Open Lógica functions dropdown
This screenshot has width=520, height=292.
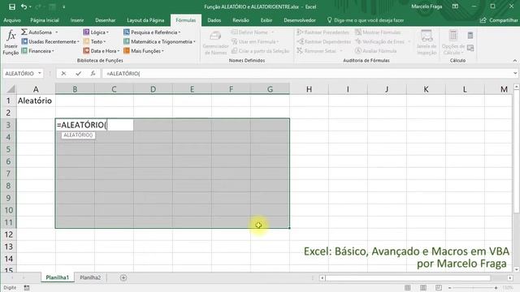pos(96,32)
